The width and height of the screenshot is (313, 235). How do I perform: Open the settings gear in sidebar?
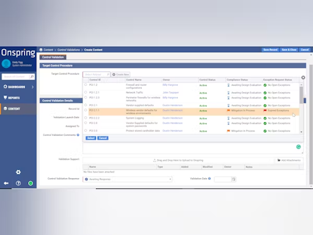pyautogui.click(x=18, y=172)
